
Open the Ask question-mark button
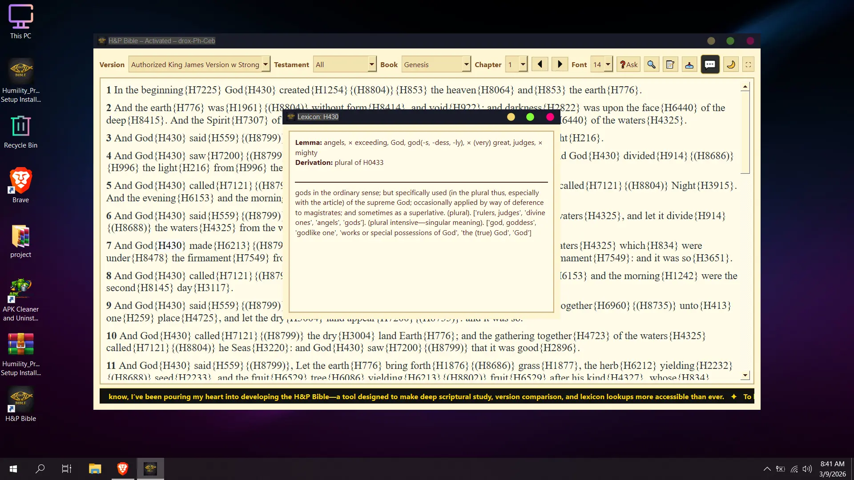629,64
